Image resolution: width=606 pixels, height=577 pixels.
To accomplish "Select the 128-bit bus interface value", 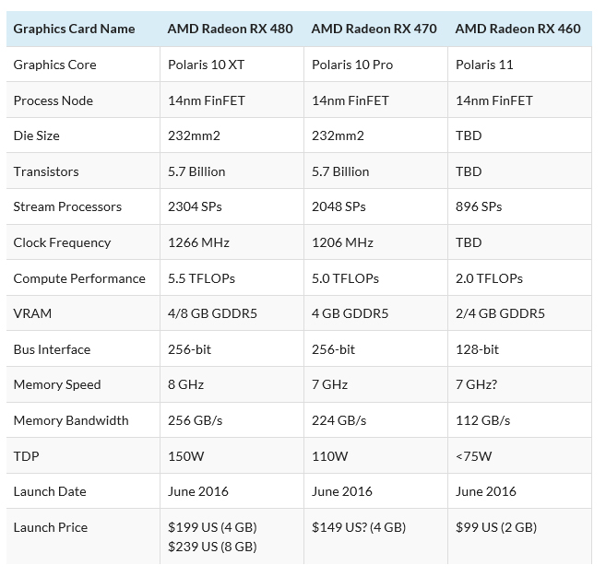I will click(x=477, y=349).
